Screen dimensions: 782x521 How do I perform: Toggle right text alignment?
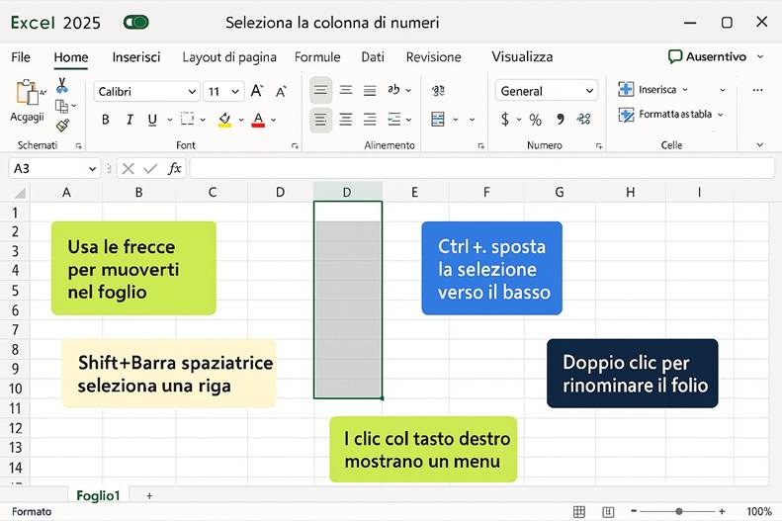370,120
